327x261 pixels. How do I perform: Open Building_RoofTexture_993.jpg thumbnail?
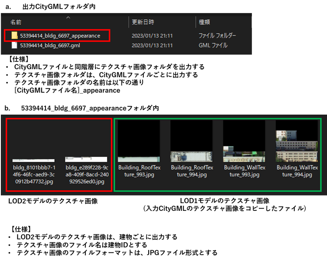pos(139,141)
